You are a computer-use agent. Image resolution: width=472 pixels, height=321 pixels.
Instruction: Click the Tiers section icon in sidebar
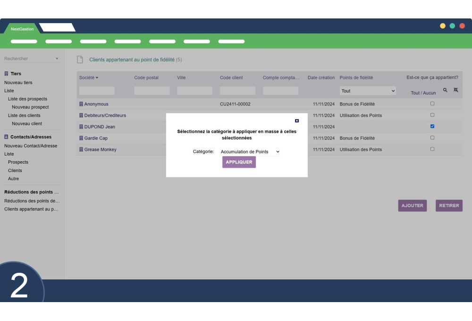(6, 74)
